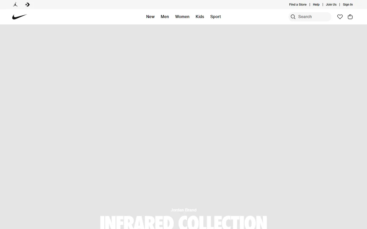This screenshot has height=229, width=367.
Task: Select the Sport menu item
Action: click(x=215, y=17)
